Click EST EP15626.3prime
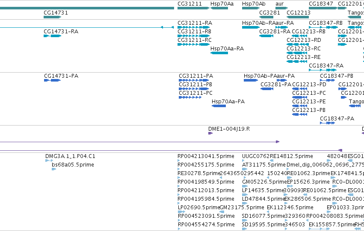This screenshot has height=231, width=364. point(290,186)
